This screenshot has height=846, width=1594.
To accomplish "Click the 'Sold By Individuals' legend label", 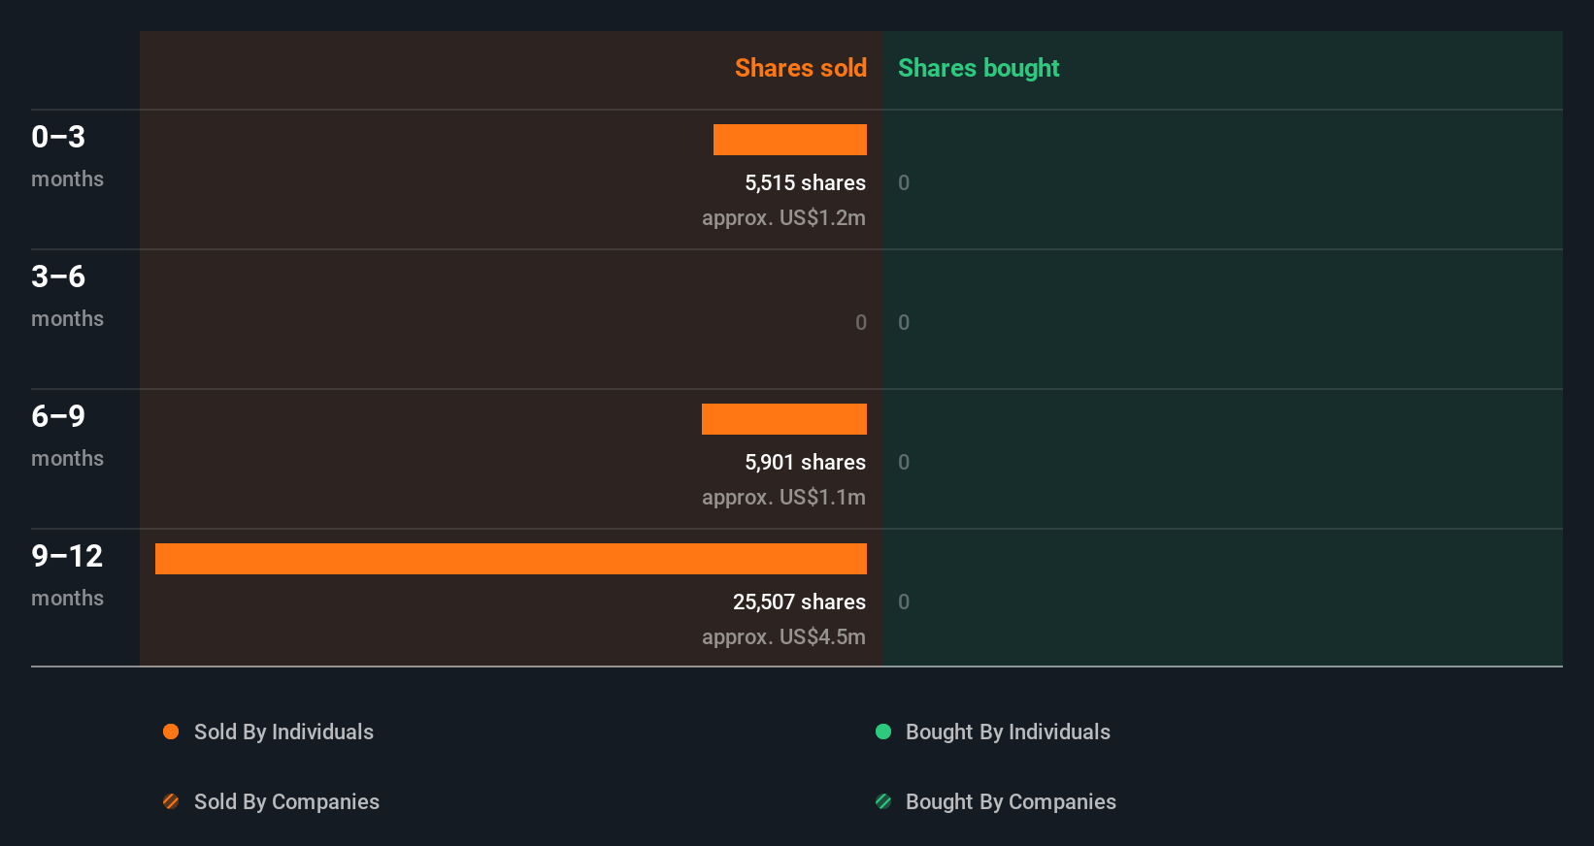I will (283, 732).
